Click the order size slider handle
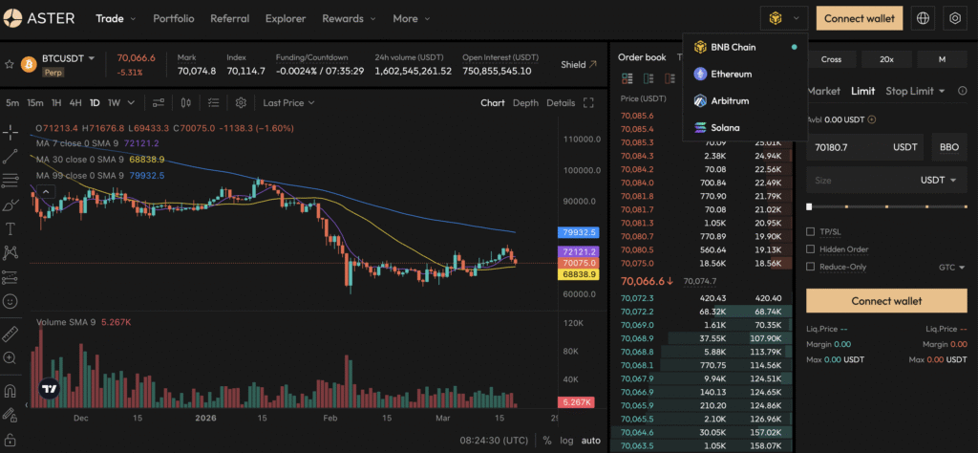 pyautogui.click(x=809, y=206)
